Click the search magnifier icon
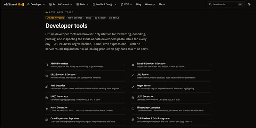 coord(210,4)
